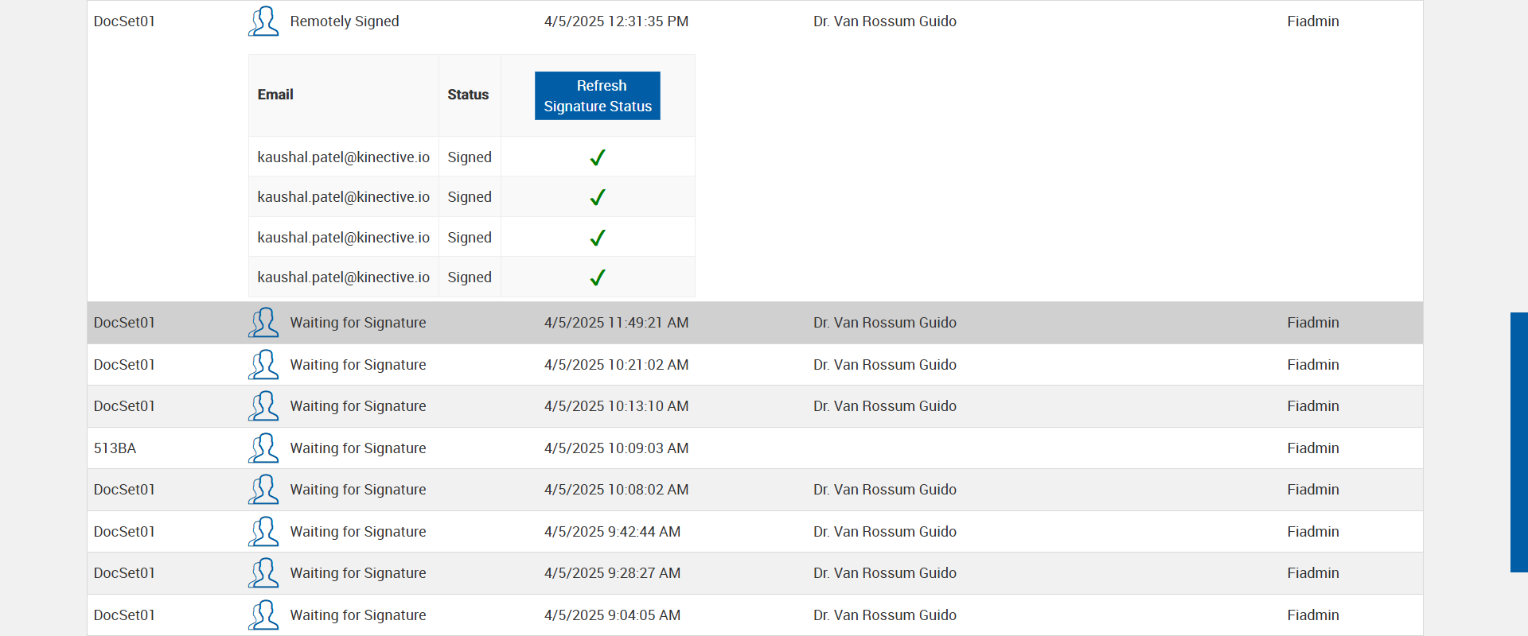This screenshot has width=1528, height=636.
Task: Click signer icon for Remotely Signed row
Action: [x=263, y=21]
